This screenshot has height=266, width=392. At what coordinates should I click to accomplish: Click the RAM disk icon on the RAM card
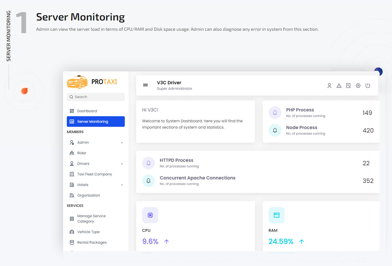click(x=277, y=215)
